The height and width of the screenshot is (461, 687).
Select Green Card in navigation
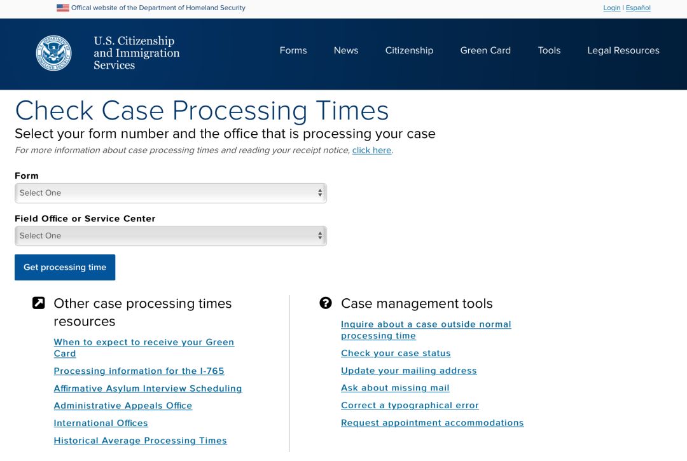[485, 51]
